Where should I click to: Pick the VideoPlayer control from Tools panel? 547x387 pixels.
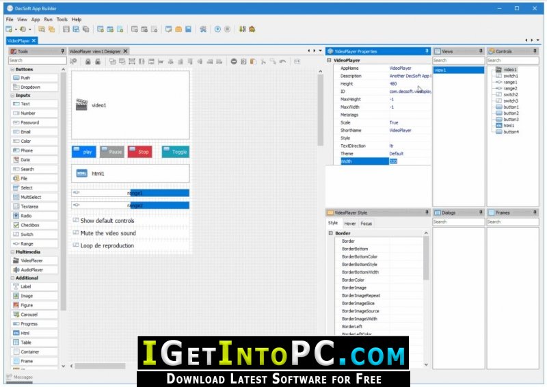click(x=31, y=261)
